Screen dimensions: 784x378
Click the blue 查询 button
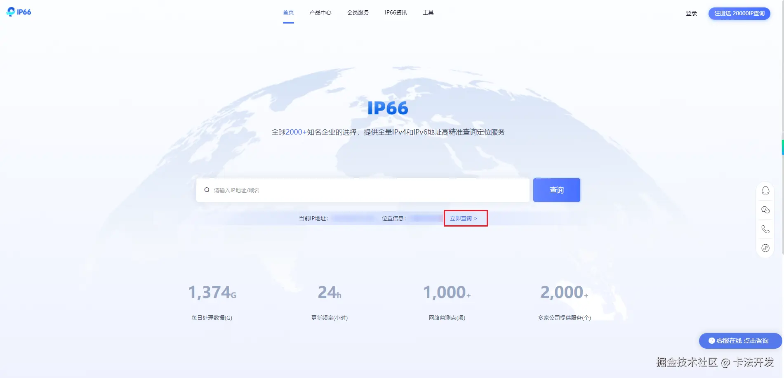click(x=557, y=190)
